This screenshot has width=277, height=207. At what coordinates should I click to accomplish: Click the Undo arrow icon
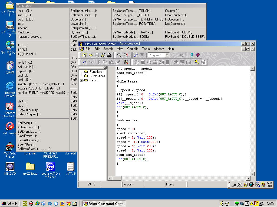pyautogui.click(x=84, y=62)
